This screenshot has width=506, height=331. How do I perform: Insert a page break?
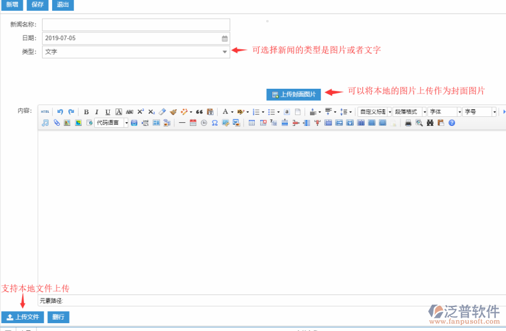[145, 122]
